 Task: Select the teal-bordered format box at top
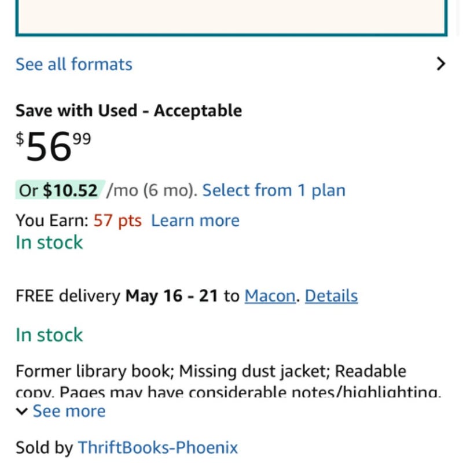coord(231,18)
